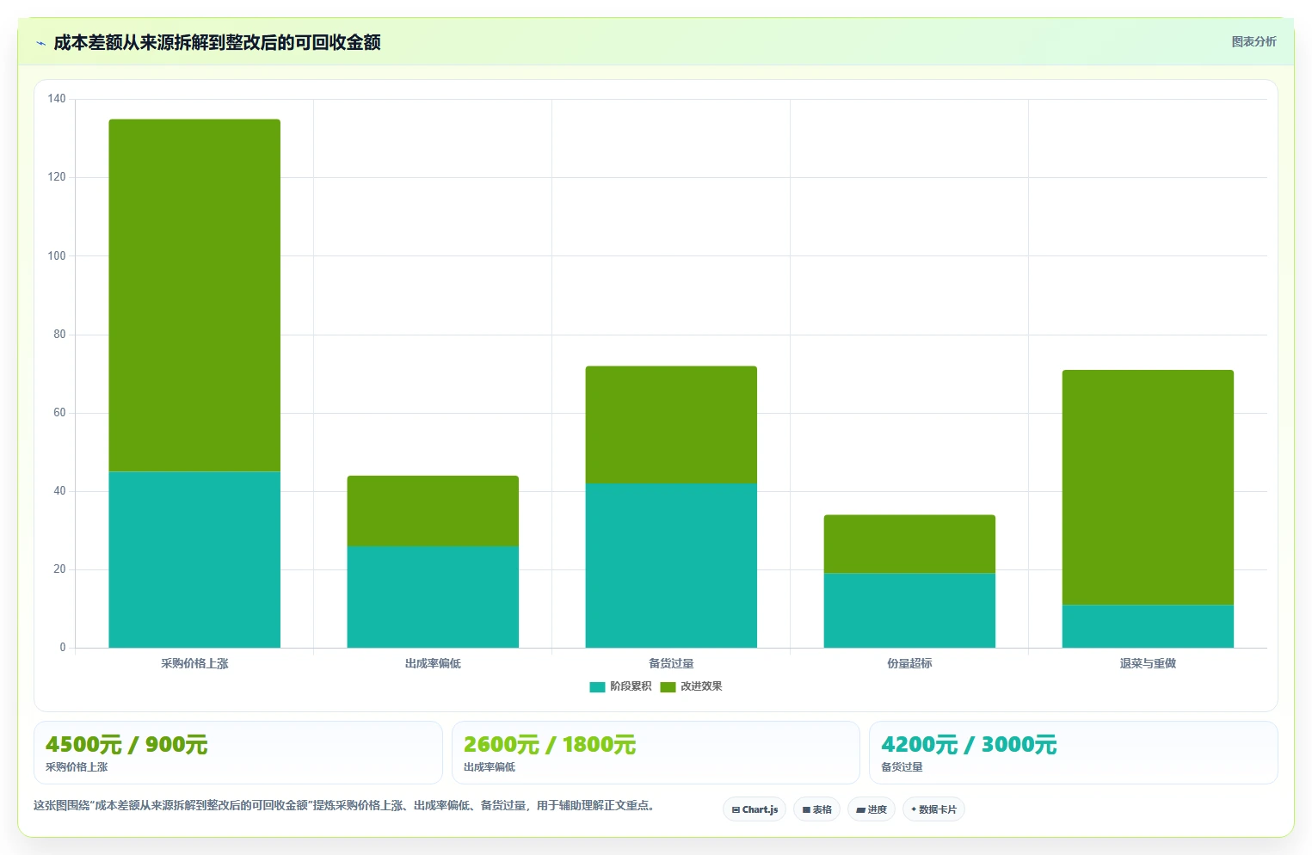This screenshot has width=1312, height=855.
Task: Click the description text below cards
Action: click(x=346, y=806)
